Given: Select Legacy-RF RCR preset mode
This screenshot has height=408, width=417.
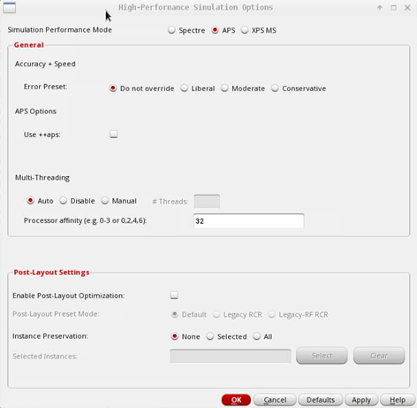Looking at the screenshot, I should tap(271, 314).
